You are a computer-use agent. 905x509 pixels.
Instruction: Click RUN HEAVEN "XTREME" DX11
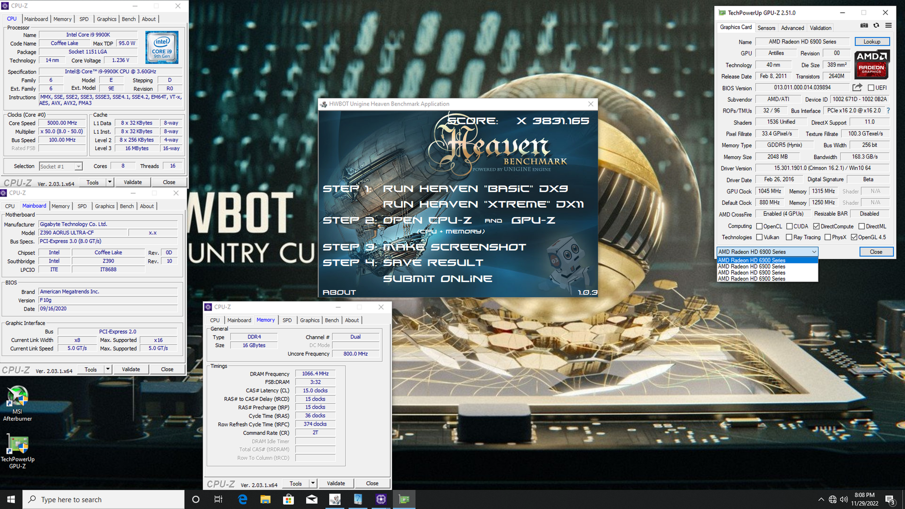click(x=483, y=204)
